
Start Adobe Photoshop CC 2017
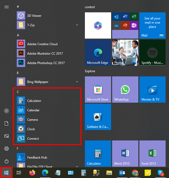click(x=47, y=63)
